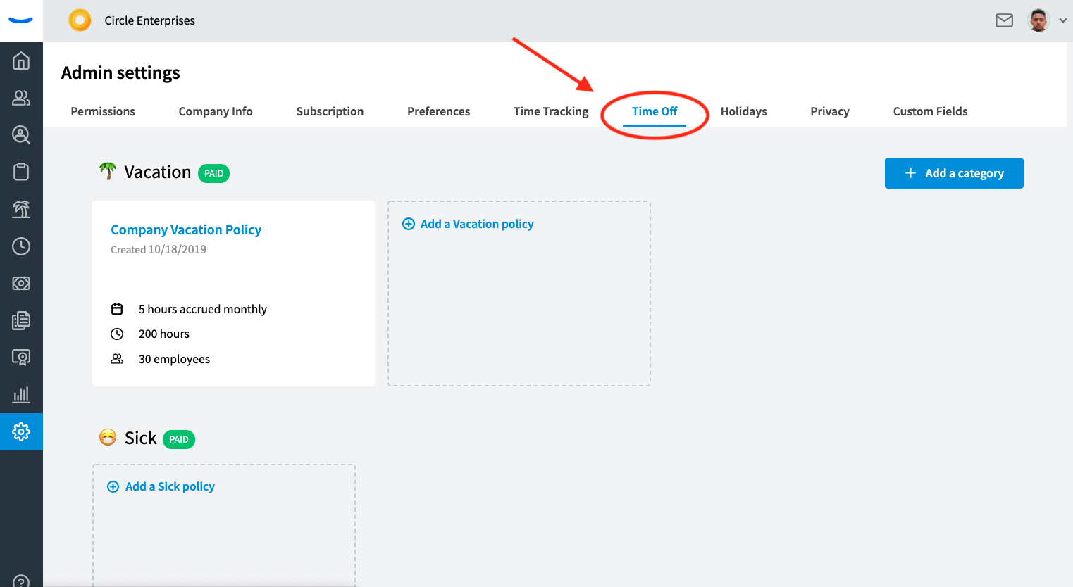Open the mail envelope icon

(x=1004, y=20)
